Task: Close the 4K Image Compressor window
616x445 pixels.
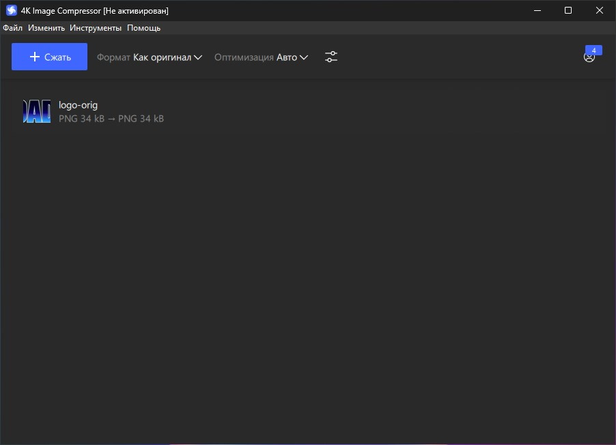Action: tap(600, 10)
